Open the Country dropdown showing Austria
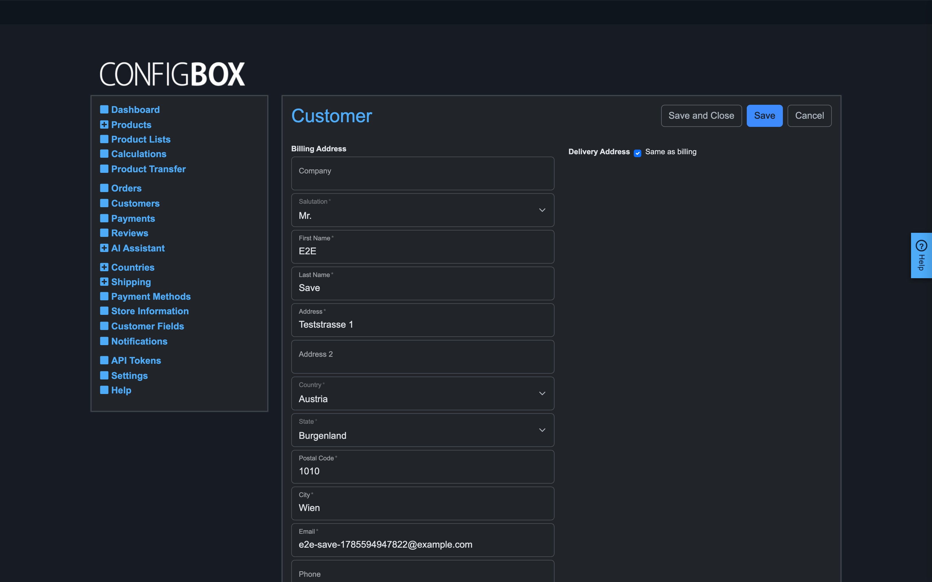Screen dimensions: 932x582 tap(423, 393)
